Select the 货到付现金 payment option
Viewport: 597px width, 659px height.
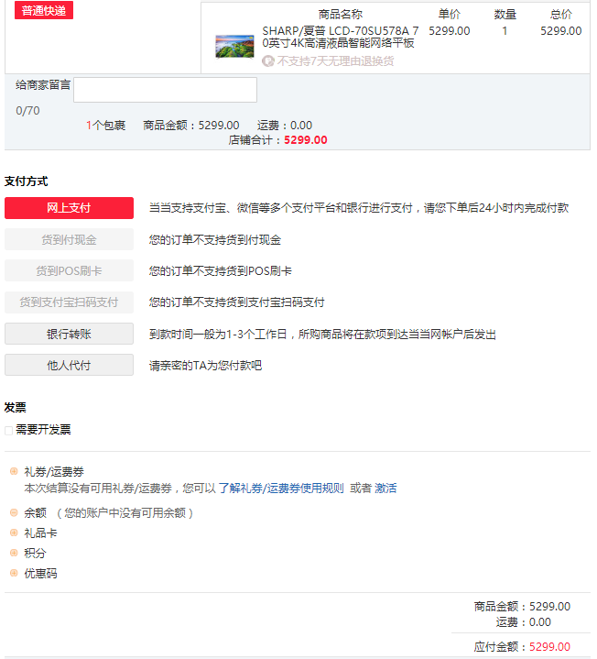(x=69, y=239)
